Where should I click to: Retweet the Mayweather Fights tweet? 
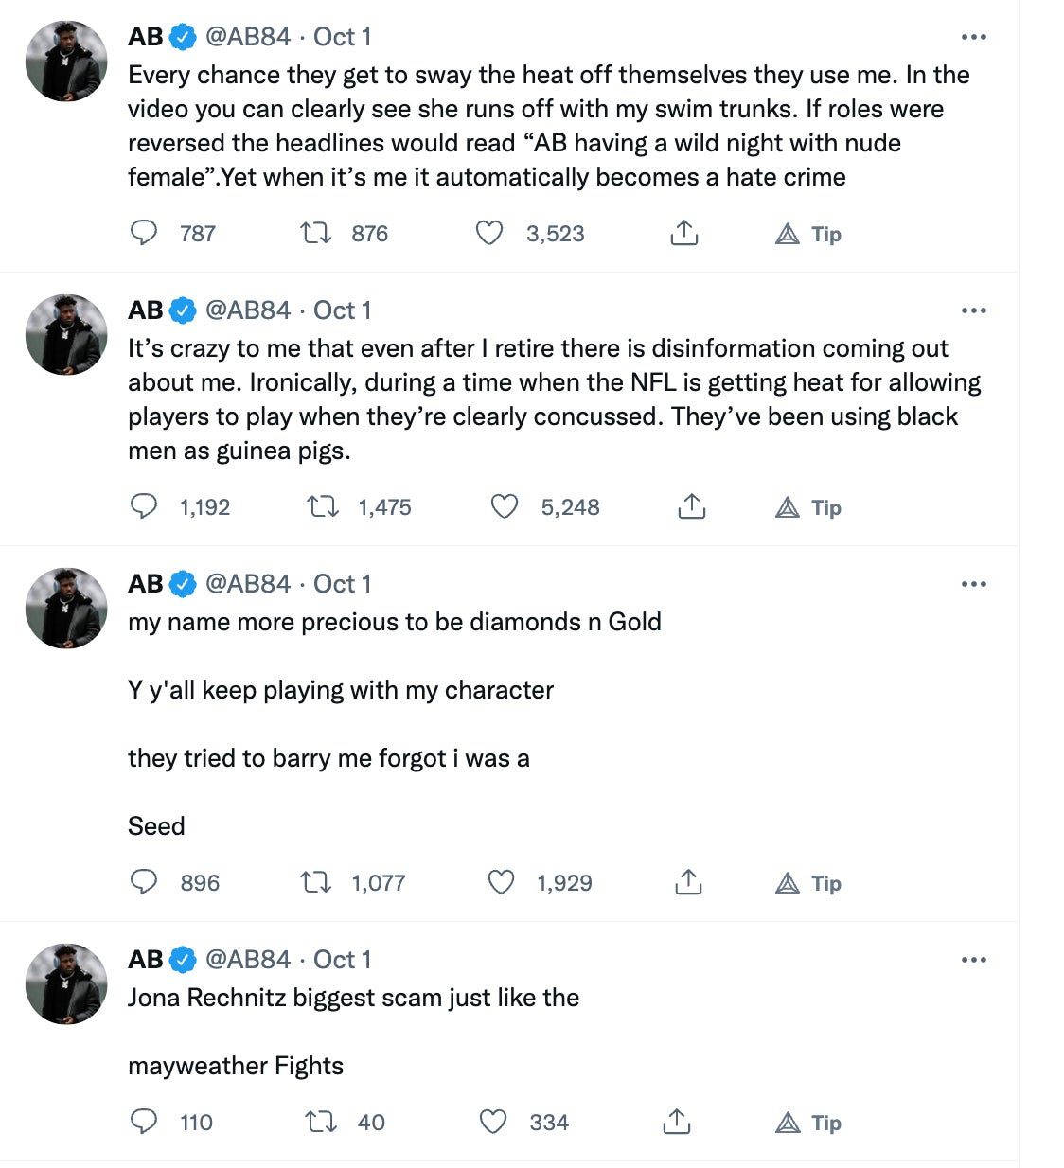[x=321, y=1122]
